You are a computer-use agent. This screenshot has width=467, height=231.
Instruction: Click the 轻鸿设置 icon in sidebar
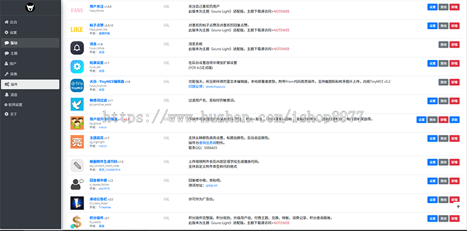[6, 105]
